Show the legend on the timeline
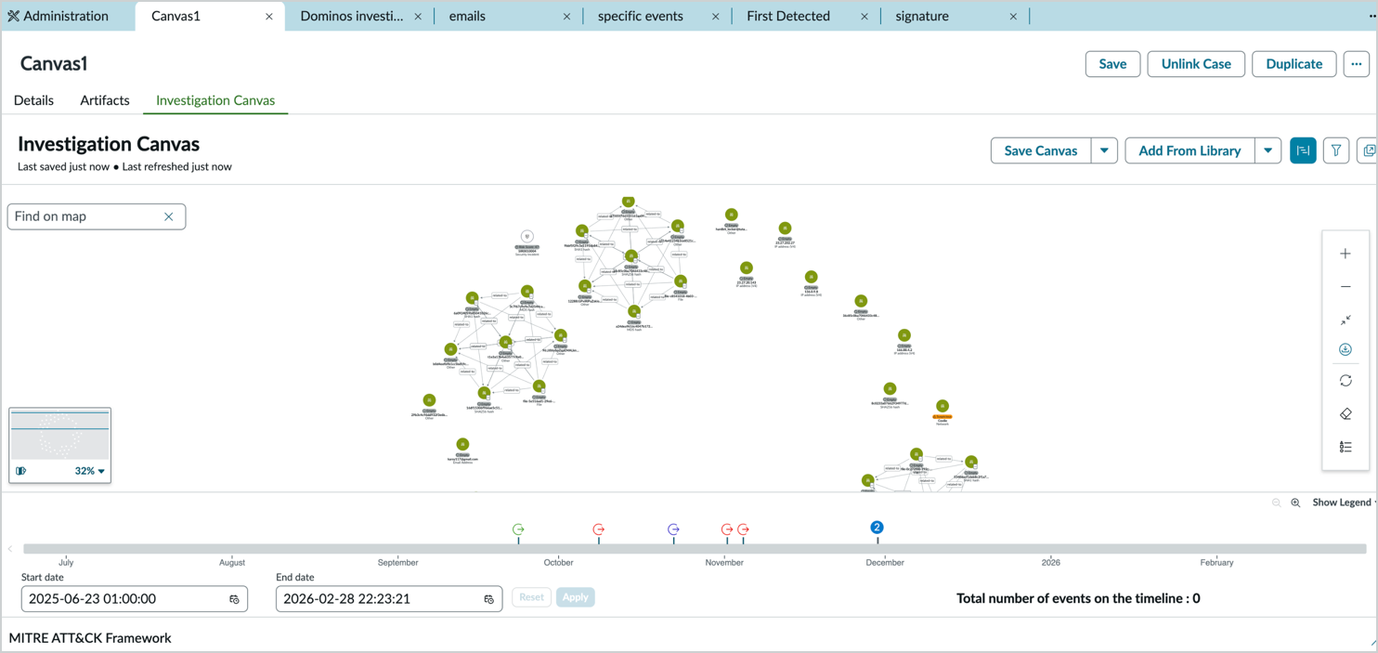 1343,503
